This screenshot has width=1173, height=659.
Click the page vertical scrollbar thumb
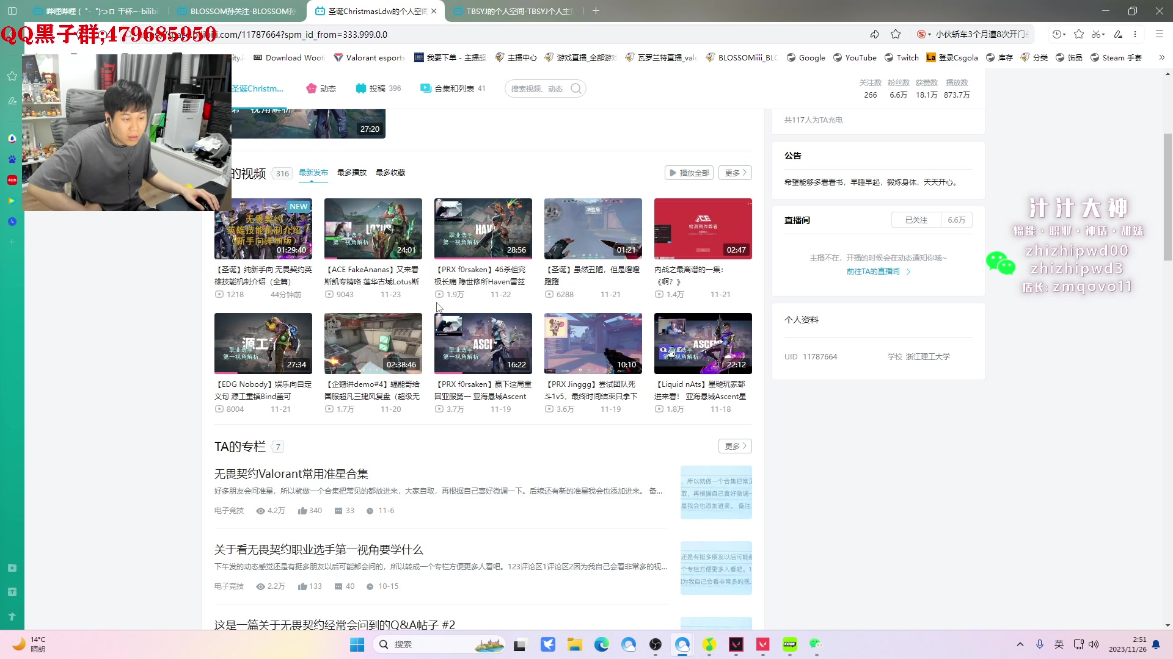click(1168, 196)
